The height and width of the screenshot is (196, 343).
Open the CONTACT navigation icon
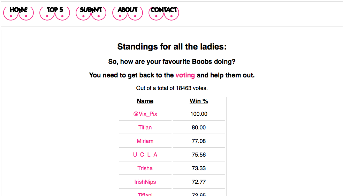click(x=164, y=13)
